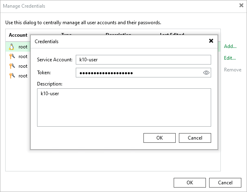Confirm with OK in Credentials dialog

point(160,138)
